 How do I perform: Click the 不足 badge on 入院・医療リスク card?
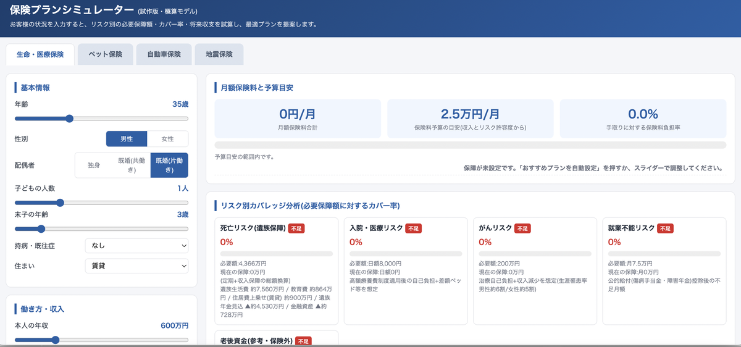(x=413, y=228)
